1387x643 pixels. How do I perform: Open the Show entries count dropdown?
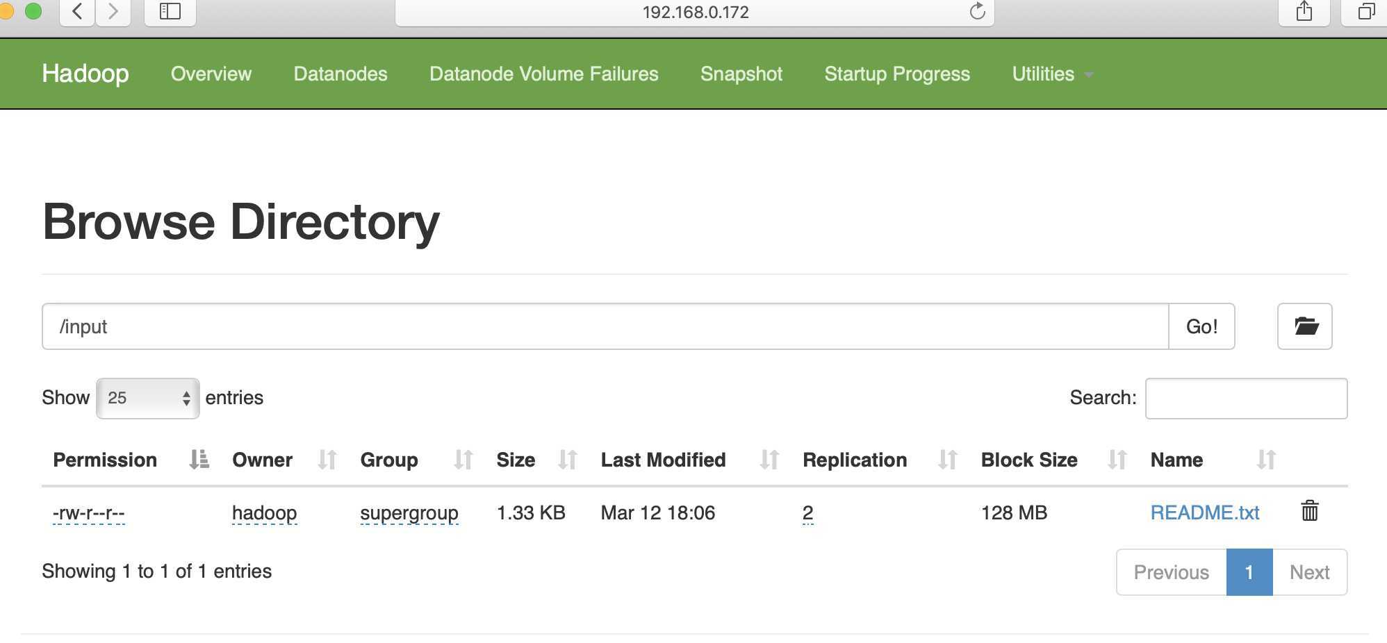click(x=147, y=398)
